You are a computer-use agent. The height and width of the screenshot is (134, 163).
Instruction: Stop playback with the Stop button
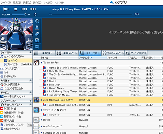16,9
